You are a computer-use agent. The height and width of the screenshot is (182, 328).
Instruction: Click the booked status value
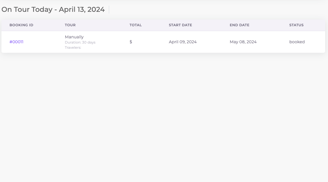297,42
